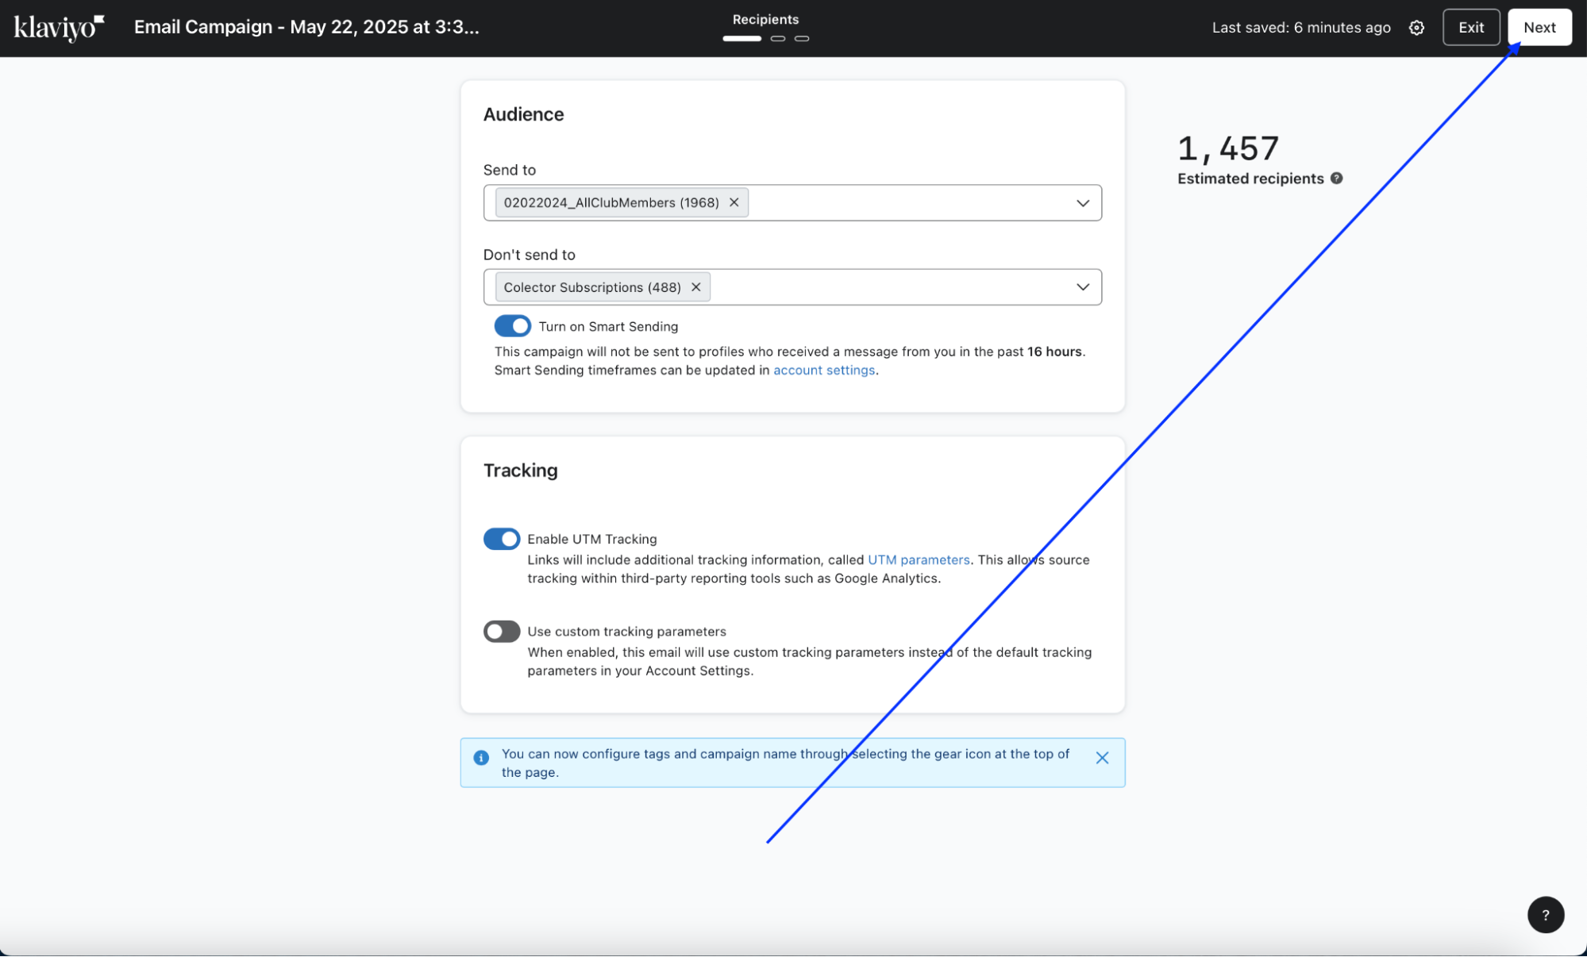Open campaign settings gear icon
The width and height of the screenshot is (1587, 957).
[1416, 28]
